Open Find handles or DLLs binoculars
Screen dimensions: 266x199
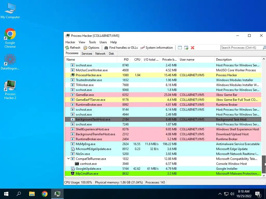pyautogui.click(x=106, y=48)
